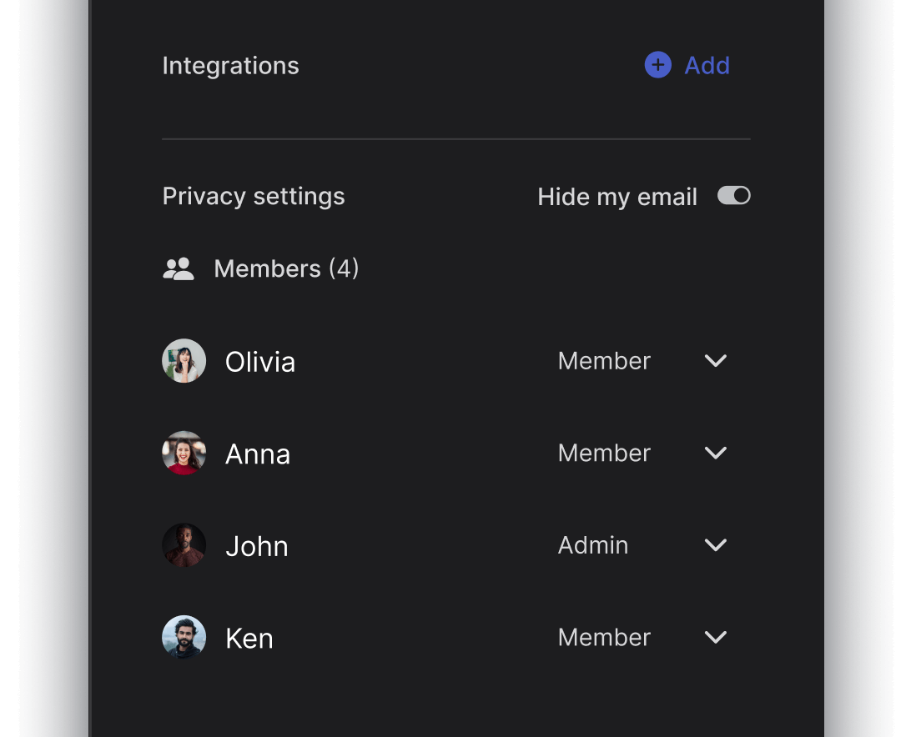The image size is (911, 737).
Task: Open Olivia's profile picture
Action: click(184, 361)
